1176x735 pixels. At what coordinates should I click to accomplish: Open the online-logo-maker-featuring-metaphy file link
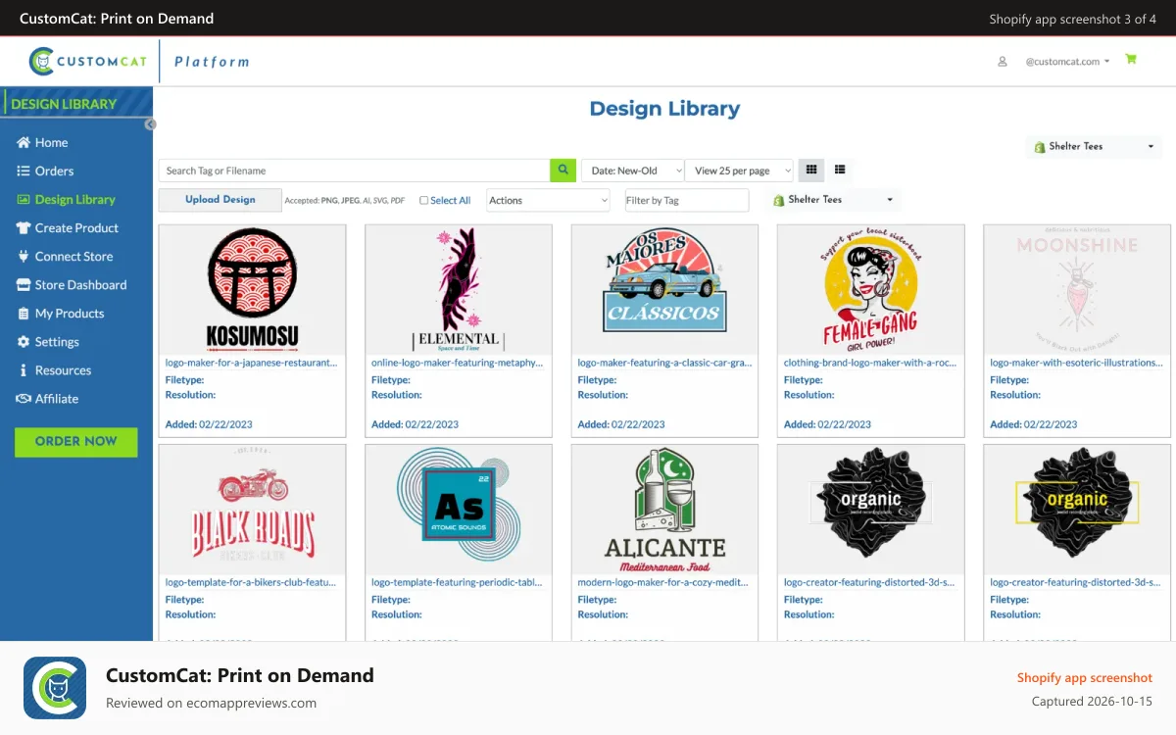(x=457, y=363)
